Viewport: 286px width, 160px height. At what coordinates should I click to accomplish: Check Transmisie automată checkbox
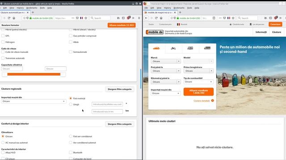point(3,58)
